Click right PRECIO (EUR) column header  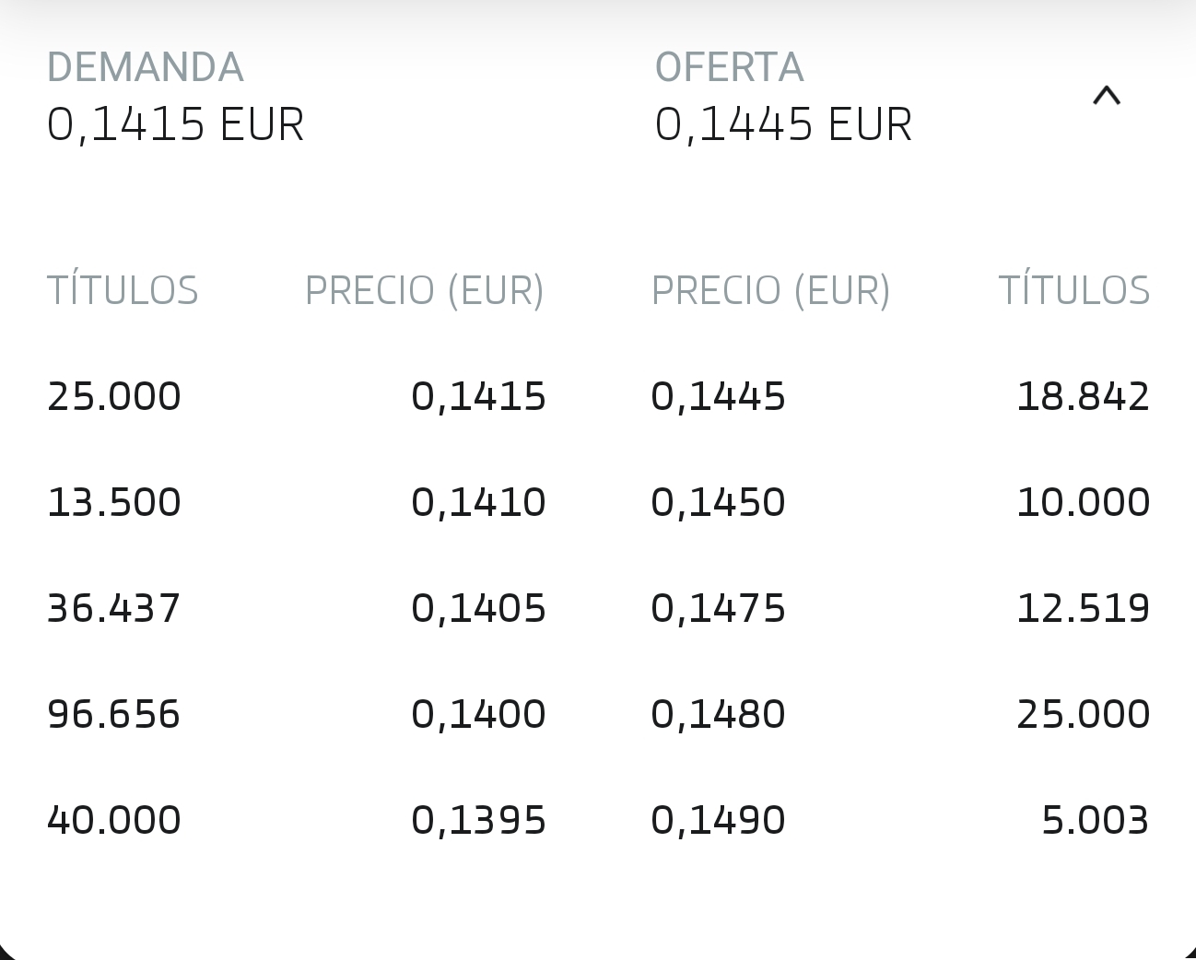click(x=771, y=289)
